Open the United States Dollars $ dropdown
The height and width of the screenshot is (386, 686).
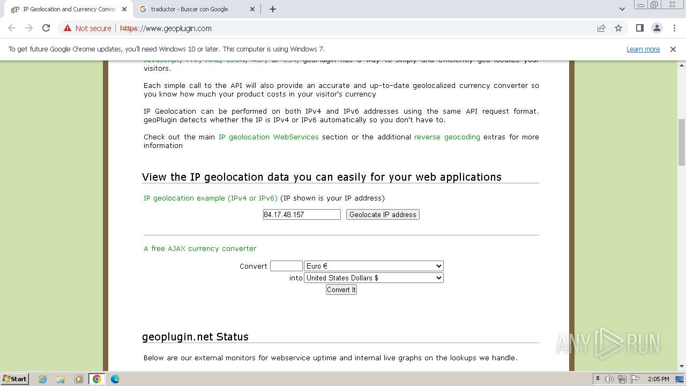[x=374, y=278]
